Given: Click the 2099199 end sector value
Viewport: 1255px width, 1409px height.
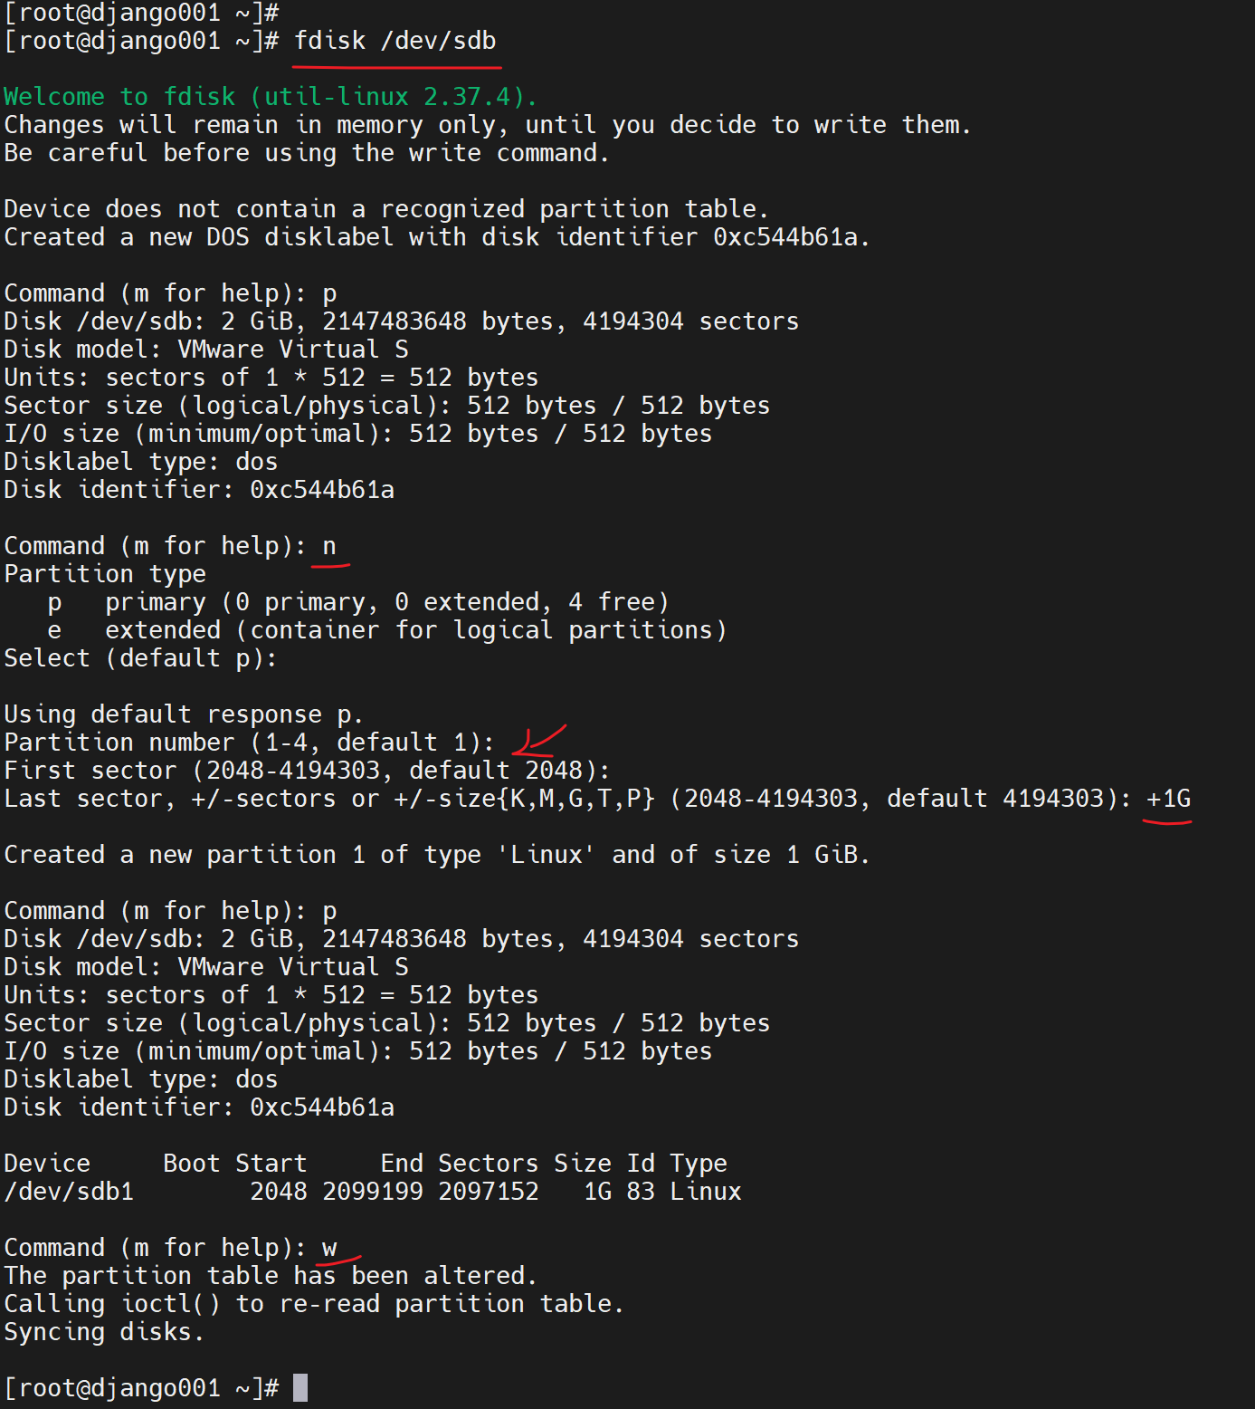Looking at the screenshot, I should tap(373, 1192).
